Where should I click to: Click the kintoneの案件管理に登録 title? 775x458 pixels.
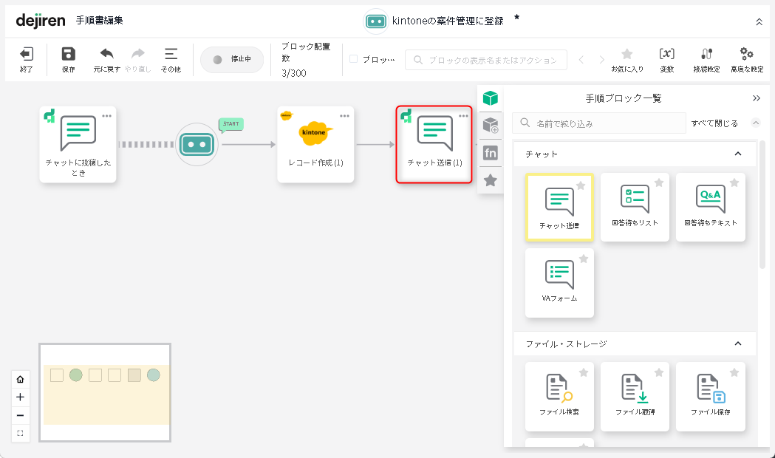click(448, 21)
